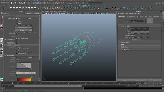This screenshot has width=164, height=92.
Task: Switch to single perspective view layout
Action: (x=2, y=39)
